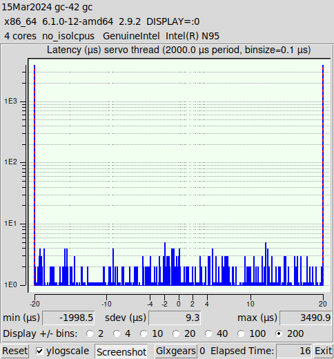This screenshot has width=334, height=359.
Task: Select the 4 bins radio option
Action: point(117,333)
